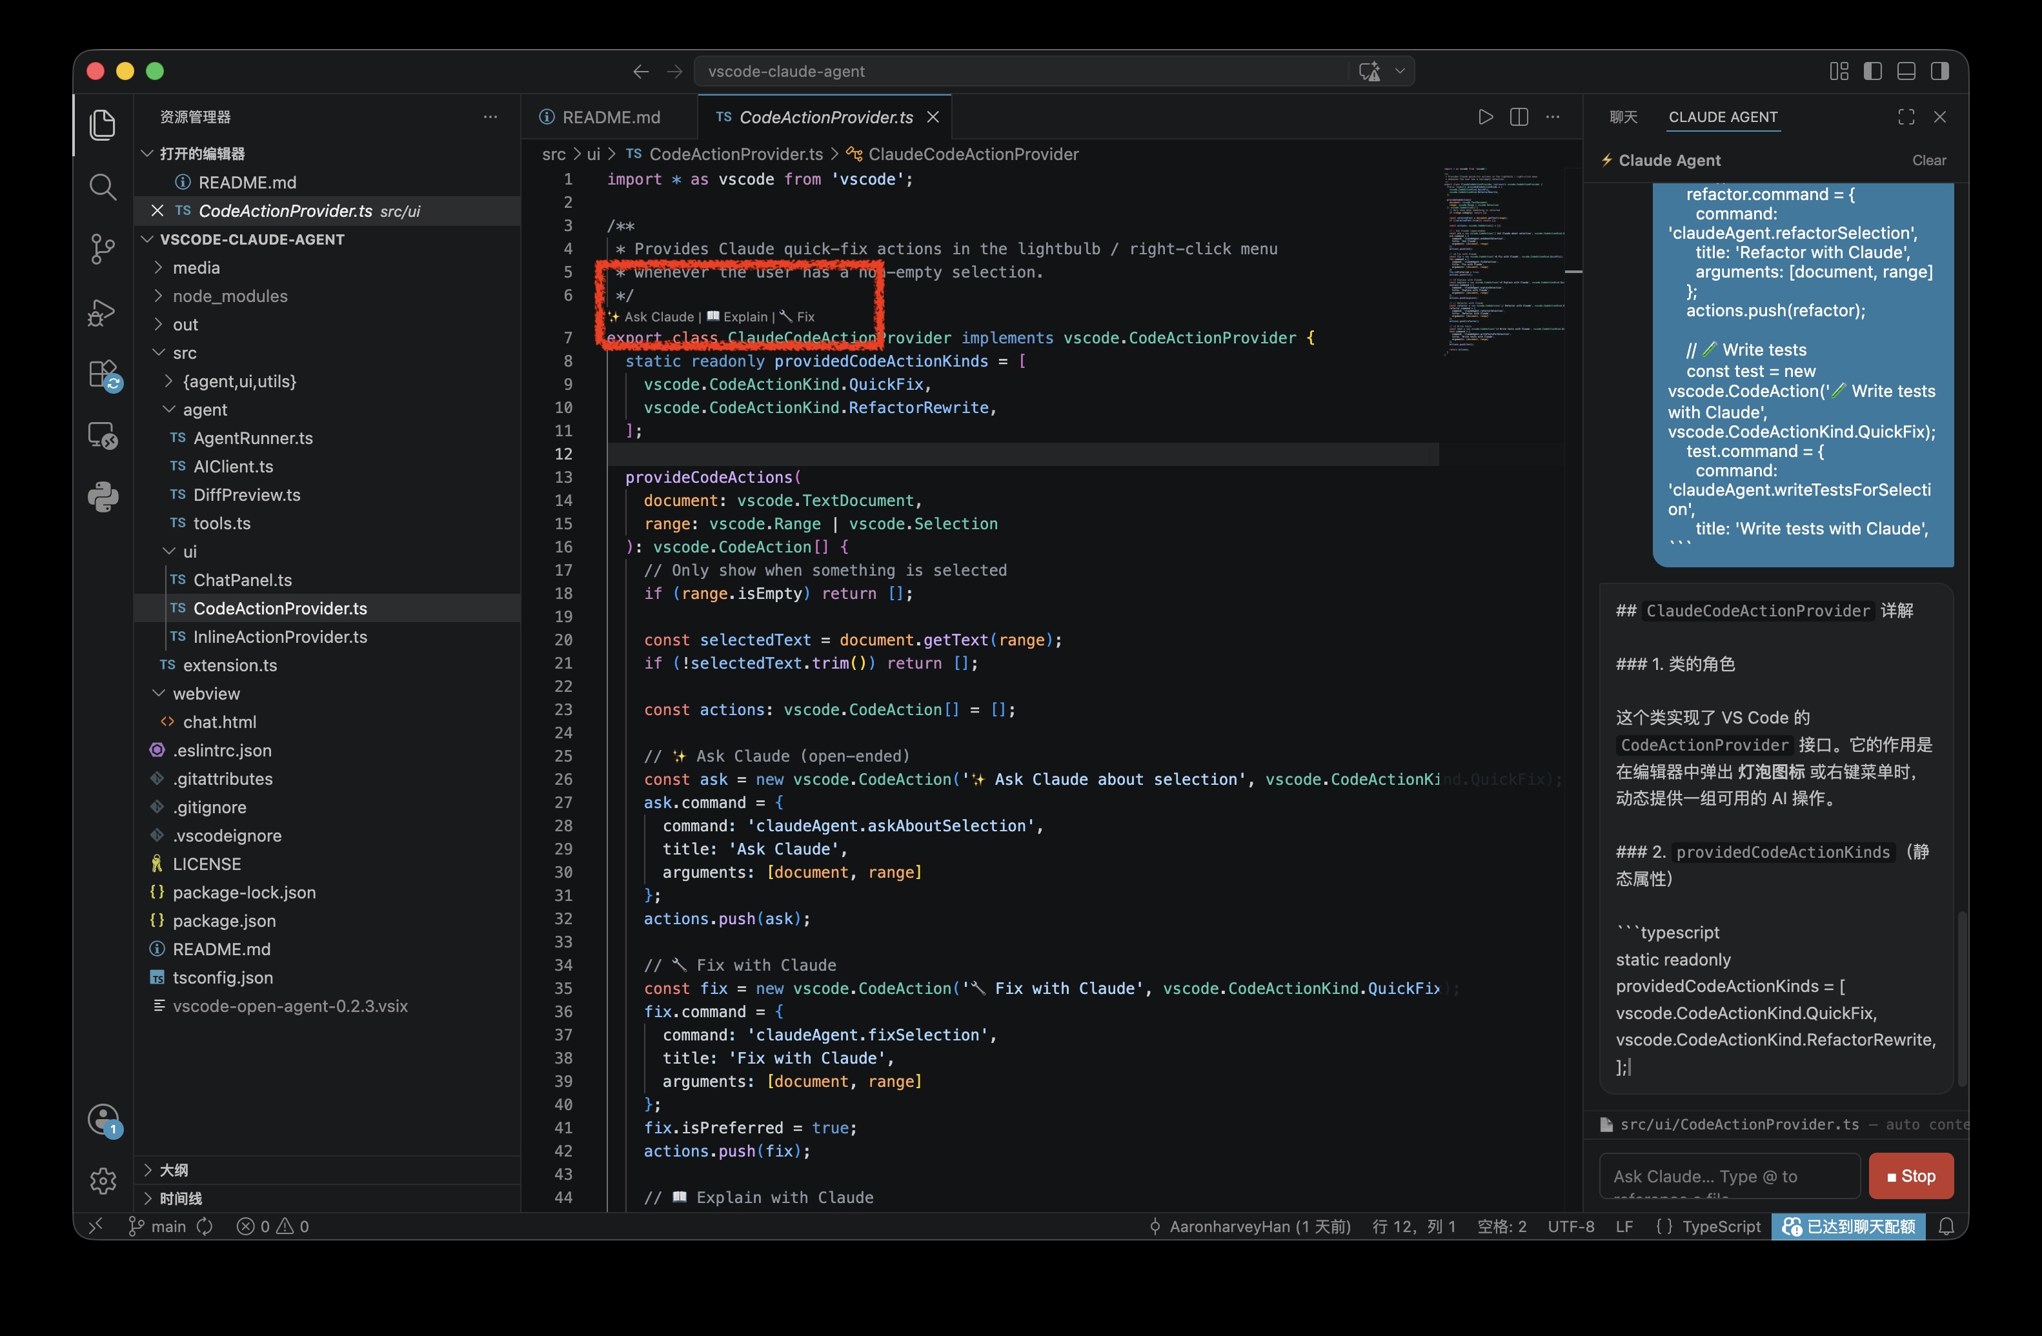This screenshot has height=1336, width=2042.
Task: Open the Accounts menu
Action: click(x=105, y=1120)
